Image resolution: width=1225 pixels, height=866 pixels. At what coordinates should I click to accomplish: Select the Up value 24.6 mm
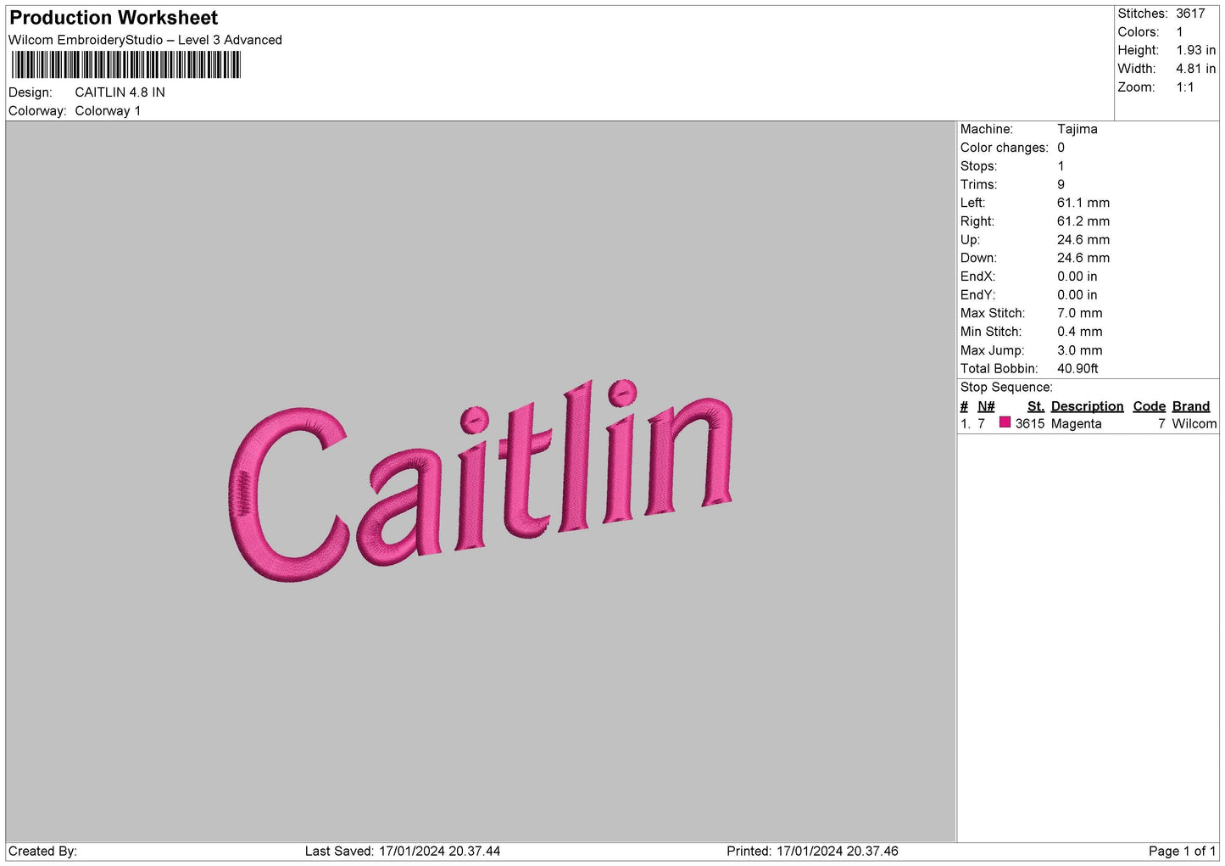[x=1083, y=240]
